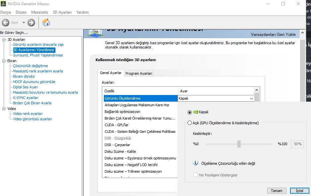This screenshot has width=311, height=196.
Task: Open Çözünürlük değiştirme page
Action: click(30, 66)
